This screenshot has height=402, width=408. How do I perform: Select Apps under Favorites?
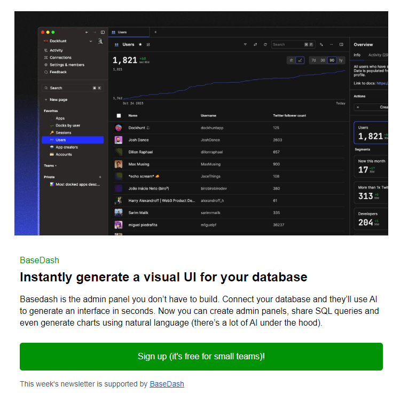(60, 118)
